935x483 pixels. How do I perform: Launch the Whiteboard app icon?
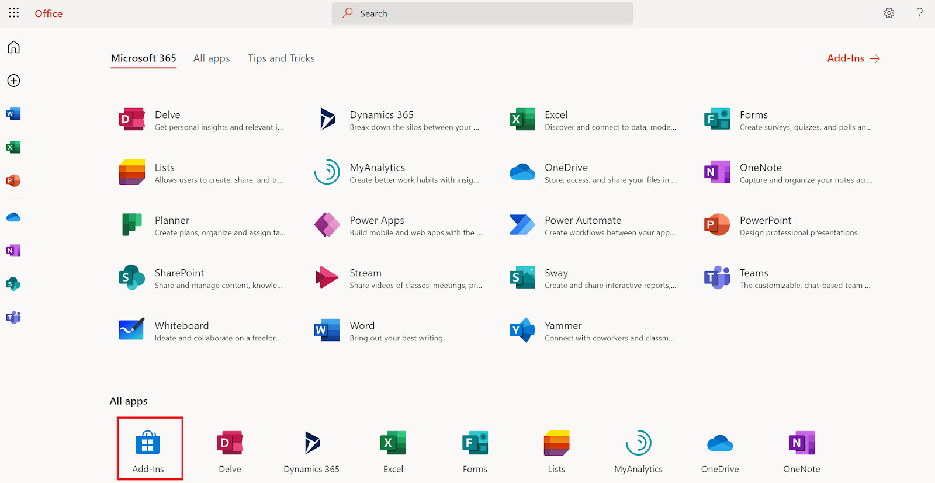[132, 330]
